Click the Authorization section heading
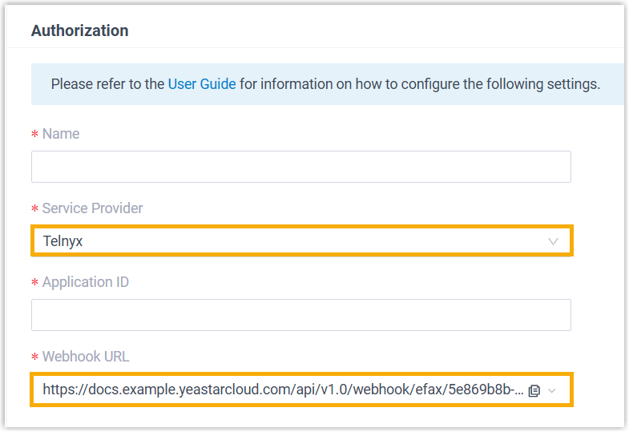Screen dimensions: 629x432 coord(79,31)
